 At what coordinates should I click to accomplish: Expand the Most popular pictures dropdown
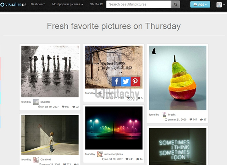click(68, 4)
